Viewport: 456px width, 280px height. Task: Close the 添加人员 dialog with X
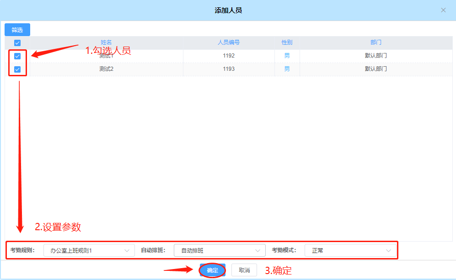coord(443,10)
